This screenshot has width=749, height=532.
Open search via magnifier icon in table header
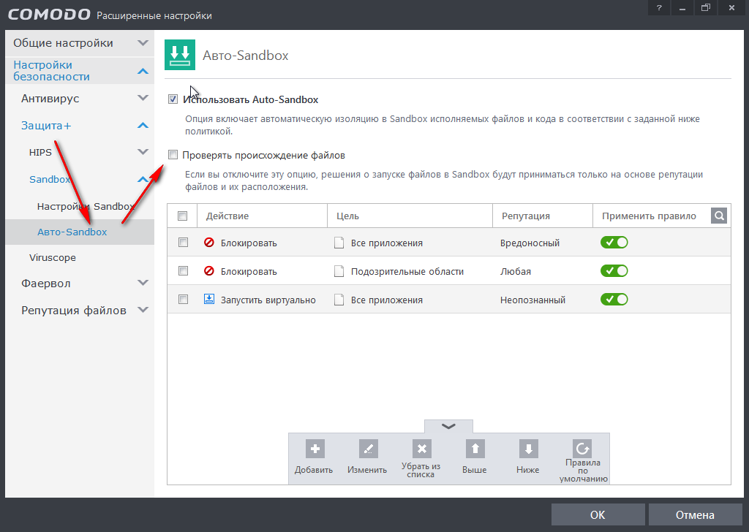coord(719,216)
